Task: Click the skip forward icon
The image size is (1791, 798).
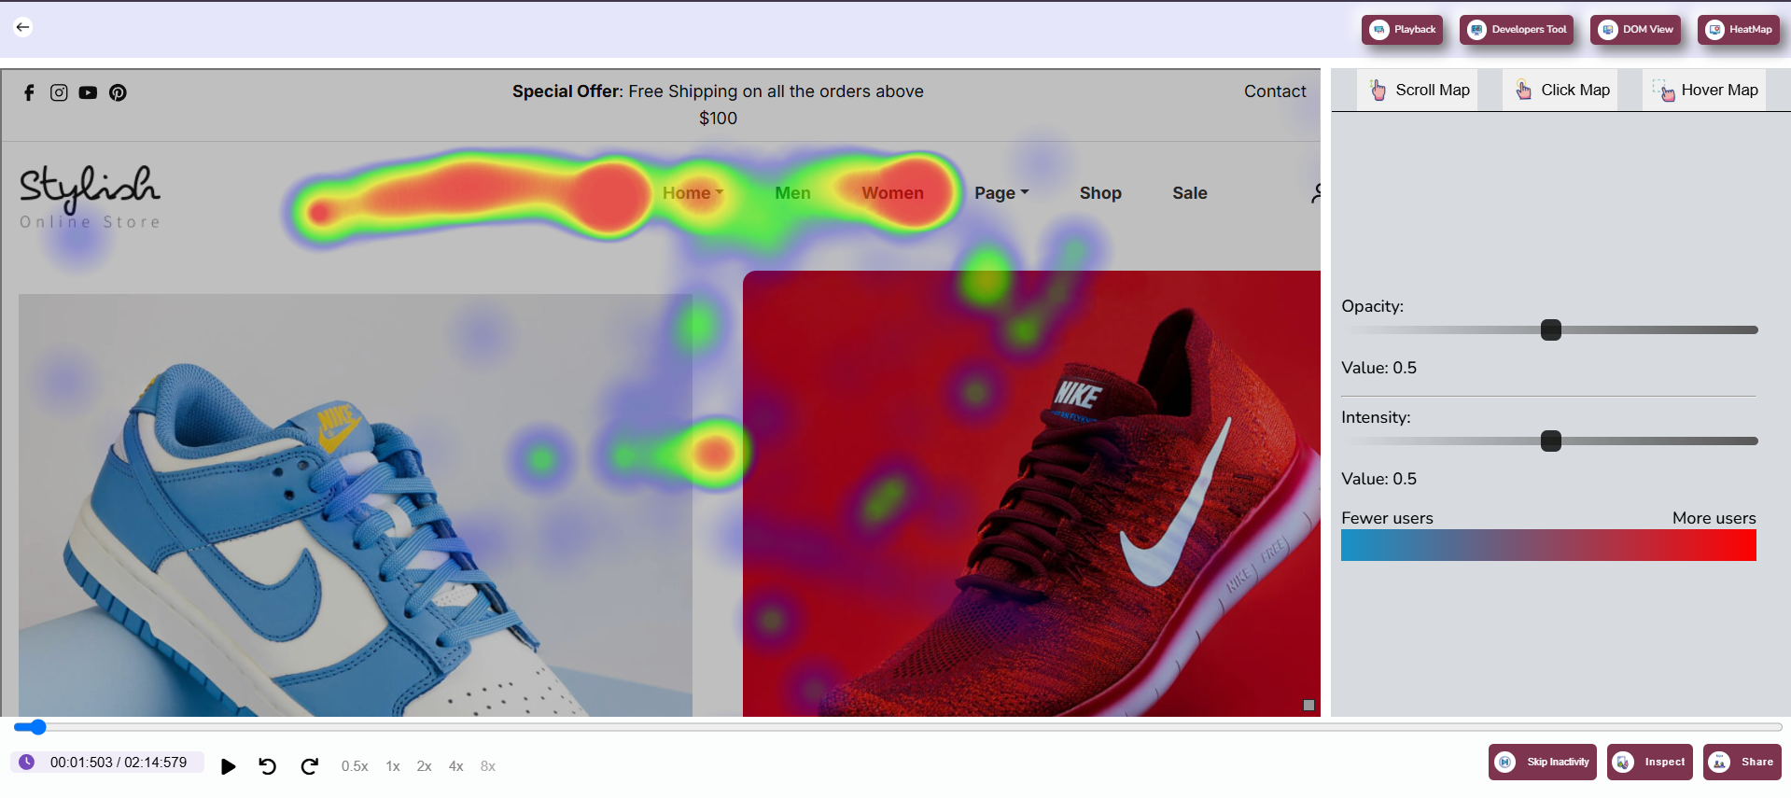Action: point(310,766)
